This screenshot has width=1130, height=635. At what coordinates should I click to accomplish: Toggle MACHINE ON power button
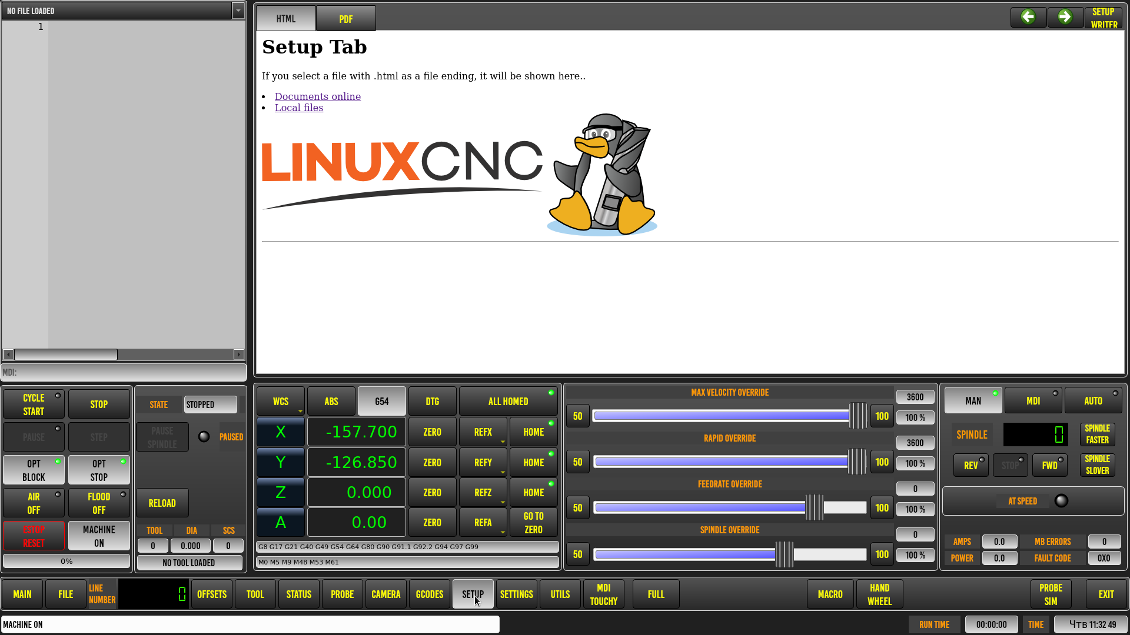click(99, 536)
